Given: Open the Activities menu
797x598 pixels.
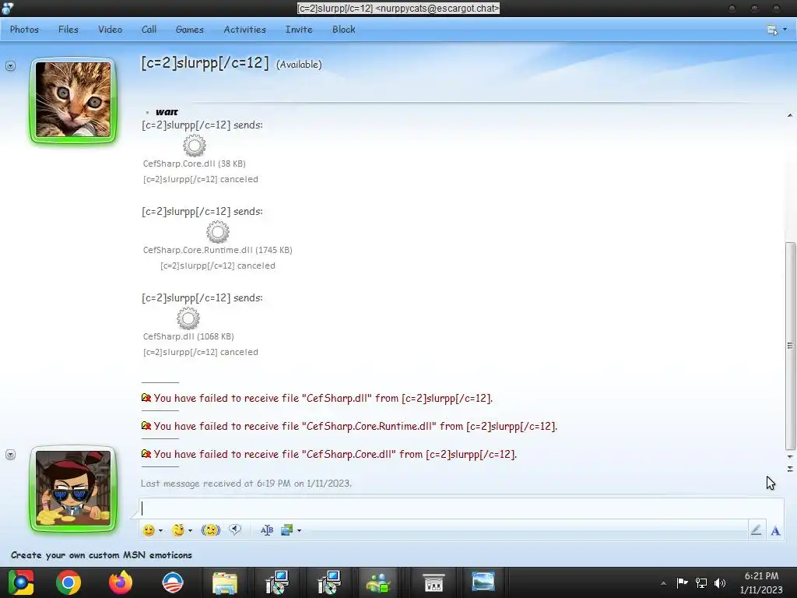Looking at the screenshot, I should [x=245, y=30].
